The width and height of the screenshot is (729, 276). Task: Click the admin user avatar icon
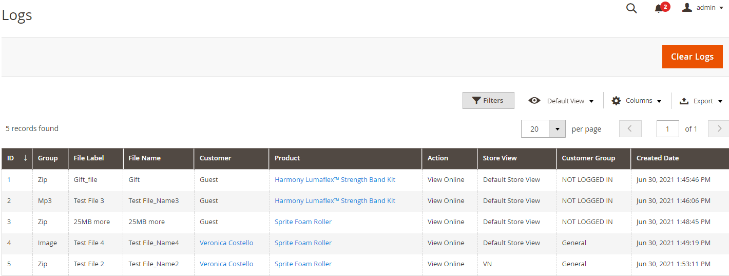point(687,7)
